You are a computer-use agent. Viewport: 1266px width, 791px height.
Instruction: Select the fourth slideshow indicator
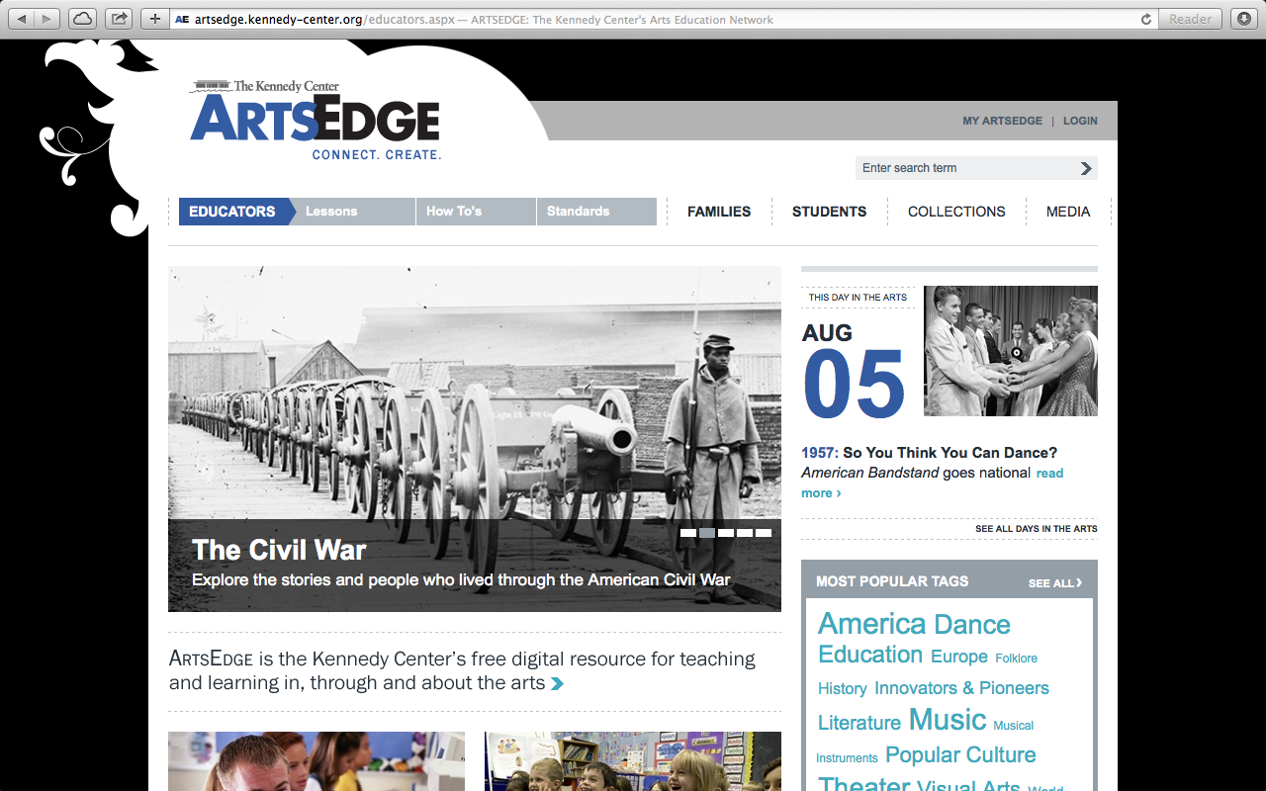[x=745, y=533]
